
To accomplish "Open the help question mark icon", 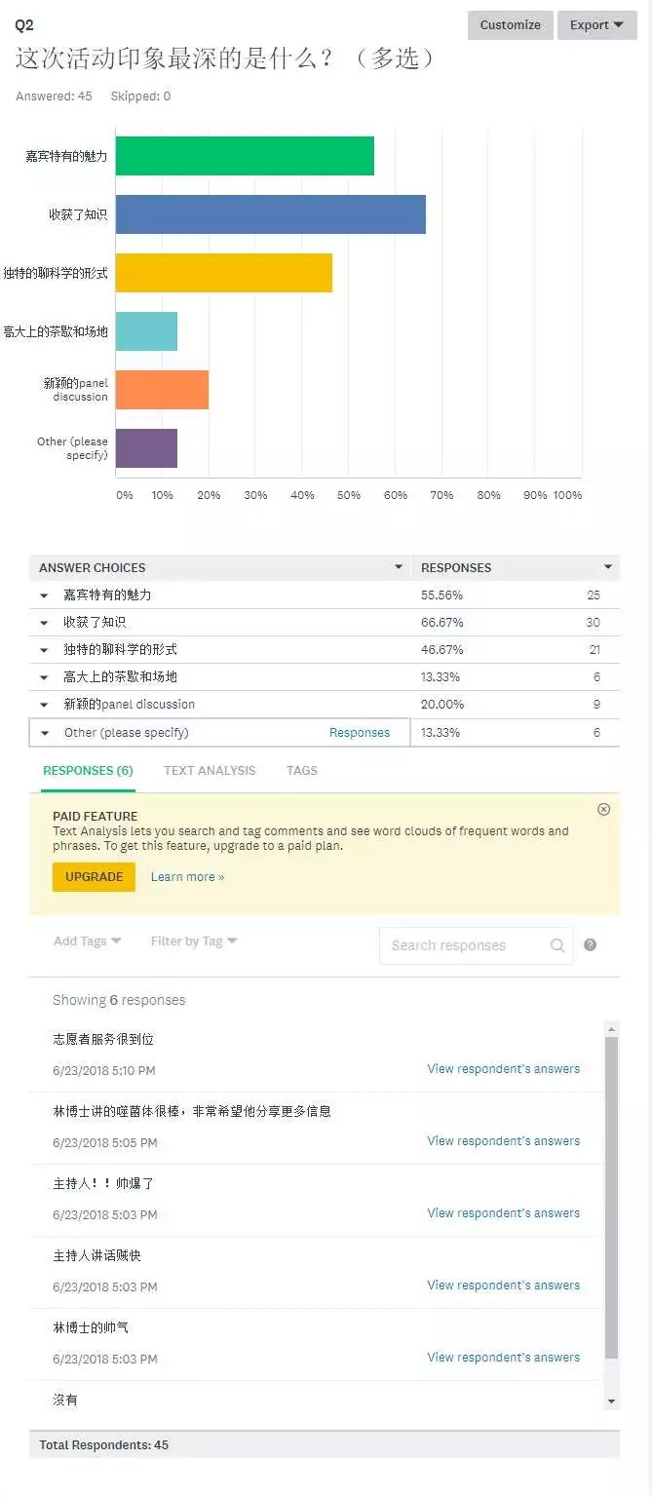I will pyautogui.click(x=590, y=944).
